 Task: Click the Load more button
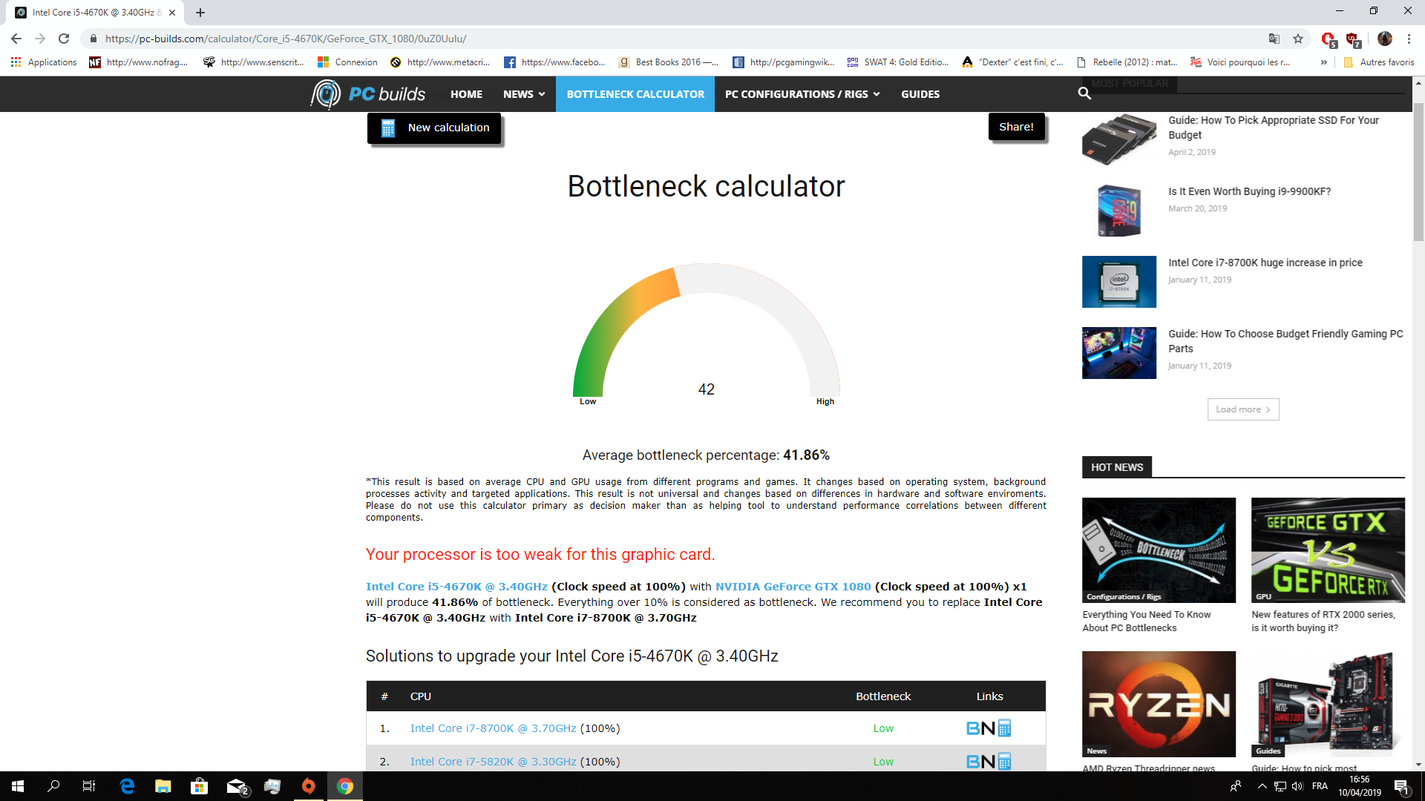tap(1243, 409)
